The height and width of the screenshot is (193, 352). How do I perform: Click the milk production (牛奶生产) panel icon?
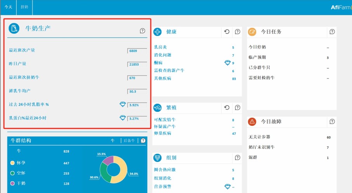pyautogui.click(x=14, y=28)
